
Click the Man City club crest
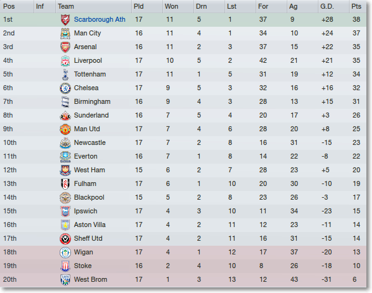(x=65, y=34)
